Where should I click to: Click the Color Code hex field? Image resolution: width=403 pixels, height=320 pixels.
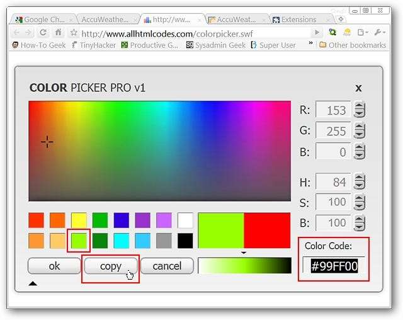(x=334, y=266)
